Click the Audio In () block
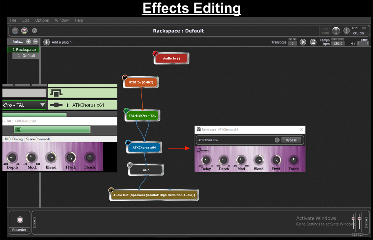 [x=171, y=59]
